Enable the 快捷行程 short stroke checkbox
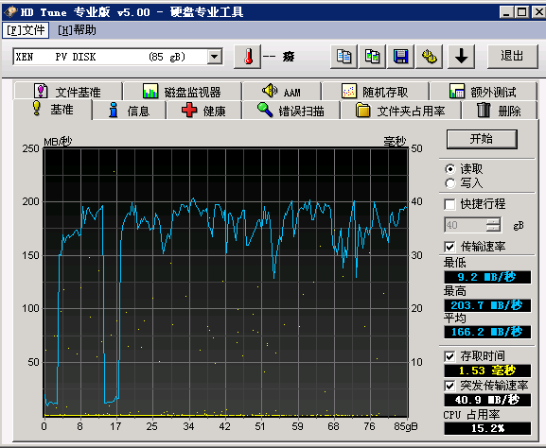The height and width of the screenshot is (448, 546). (x=449, y=204)
